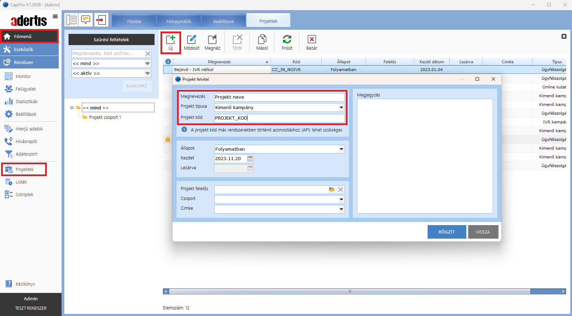The width and height of the screenshot is (572, 316).
Task: Open Statisztikák in the sidebar
Action: click(x=26, y=102)
